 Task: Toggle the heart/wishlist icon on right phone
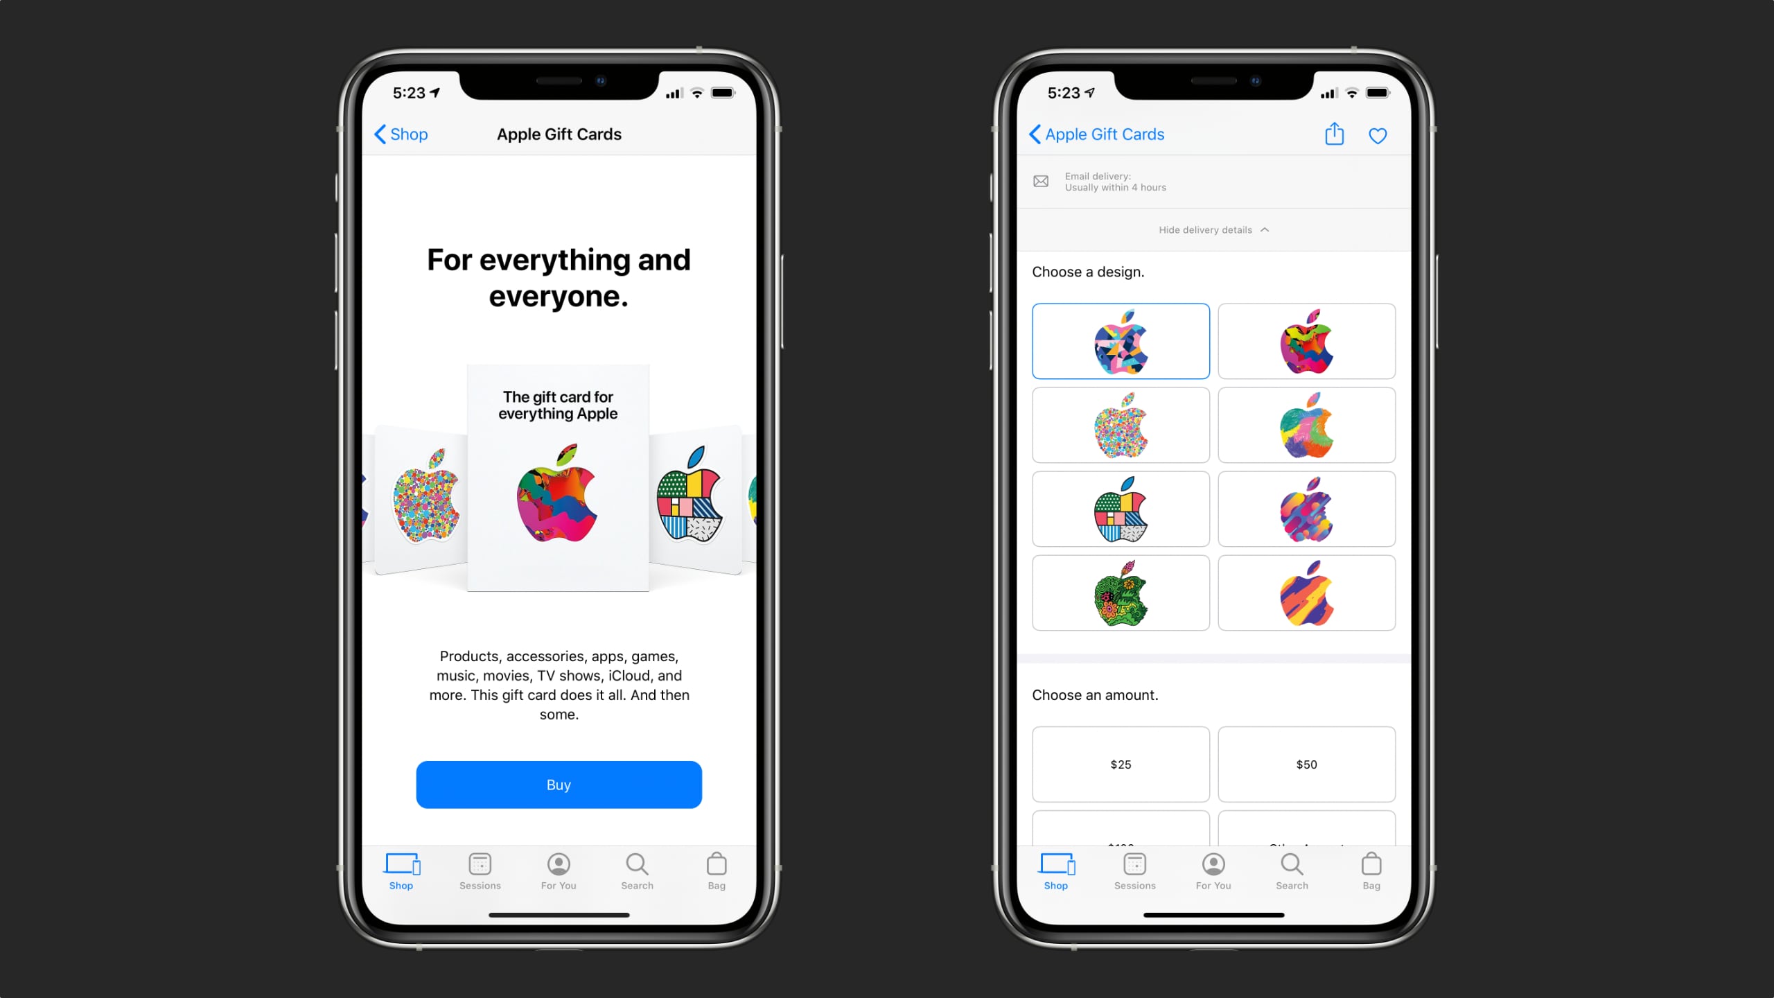coord(1378,135)
